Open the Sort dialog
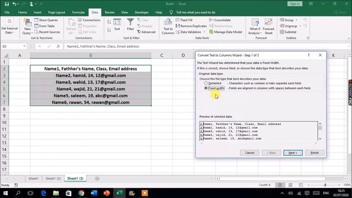Screen dimensions: 352x198 coord(117,25)
